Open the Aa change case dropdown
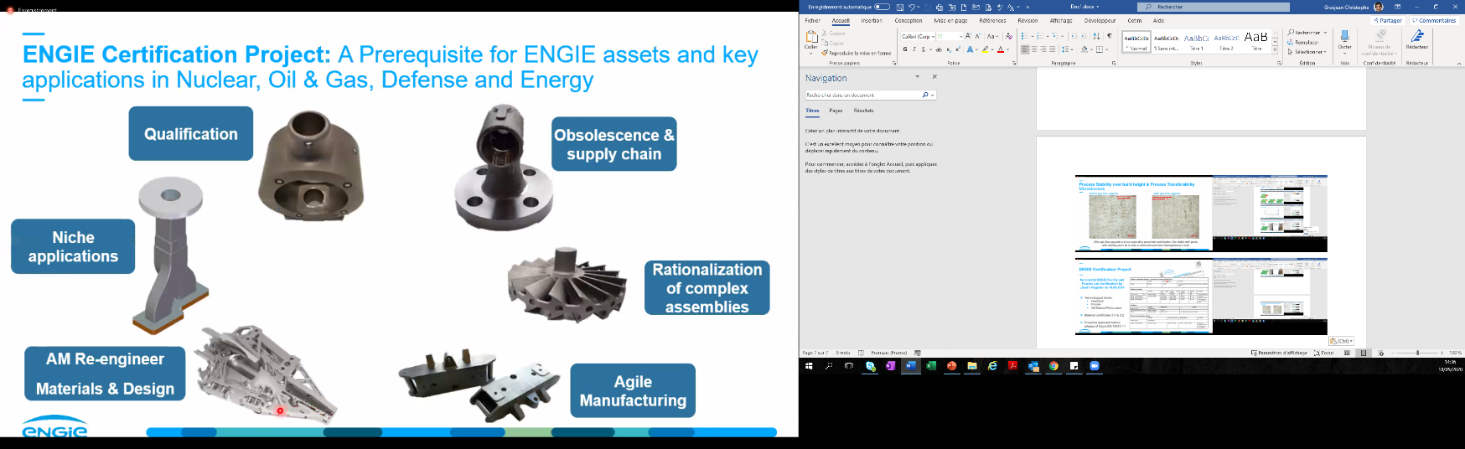 click(992, 36)
